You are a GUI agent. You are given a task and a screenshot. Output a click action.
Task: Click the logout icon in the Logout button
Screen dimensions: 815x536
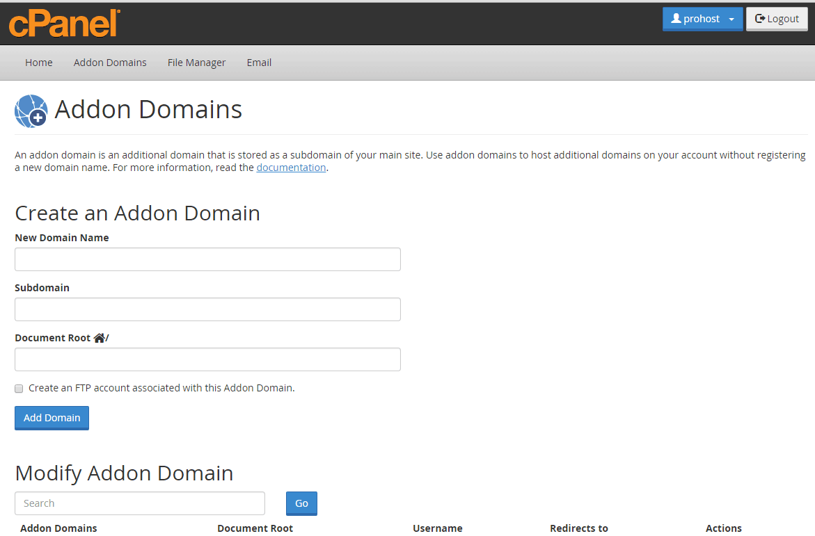759,18
